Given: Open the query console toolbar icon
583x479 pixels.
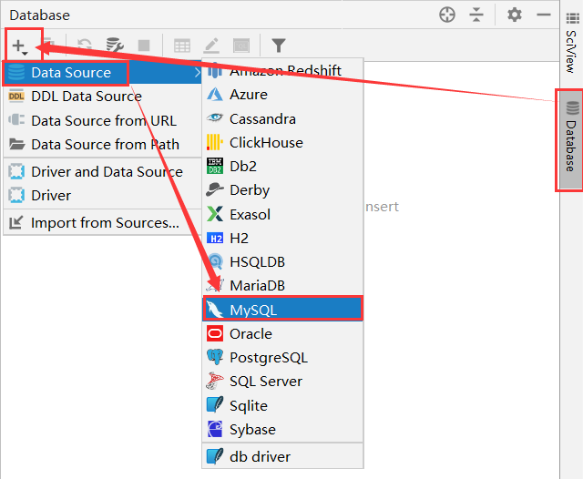Looking at the screenshot, I should pyautogui.click(x=241, y=46).
